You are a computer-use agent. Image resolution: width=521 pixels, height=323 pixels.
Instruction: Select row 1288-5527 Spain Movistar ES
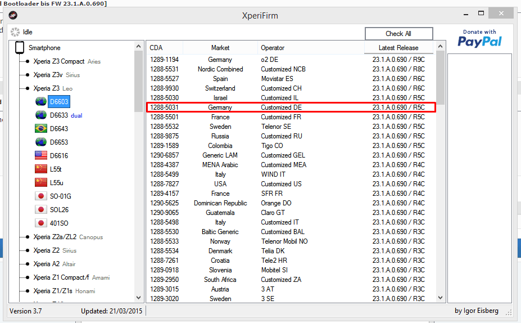(x=291, y=79)
